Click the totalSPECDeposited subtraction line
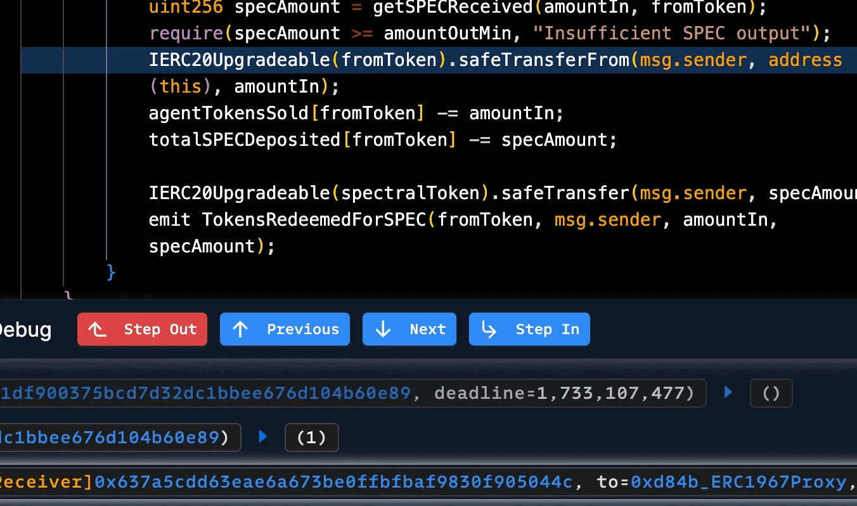 click(x=382, y=139)
